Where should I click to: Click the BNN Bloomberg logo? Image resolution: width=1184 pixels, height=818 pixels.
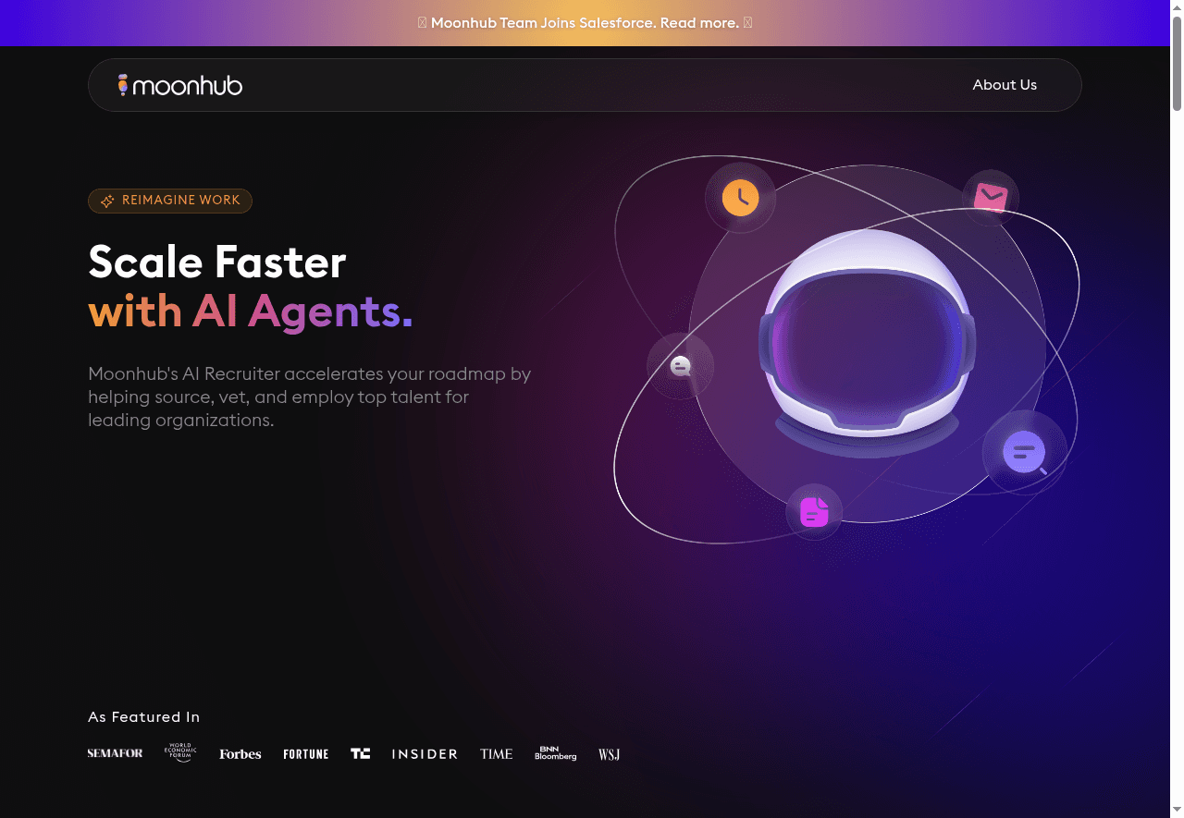555,753
